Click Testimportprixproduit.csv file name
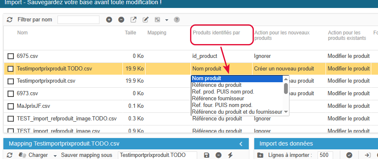 (46, 81)
